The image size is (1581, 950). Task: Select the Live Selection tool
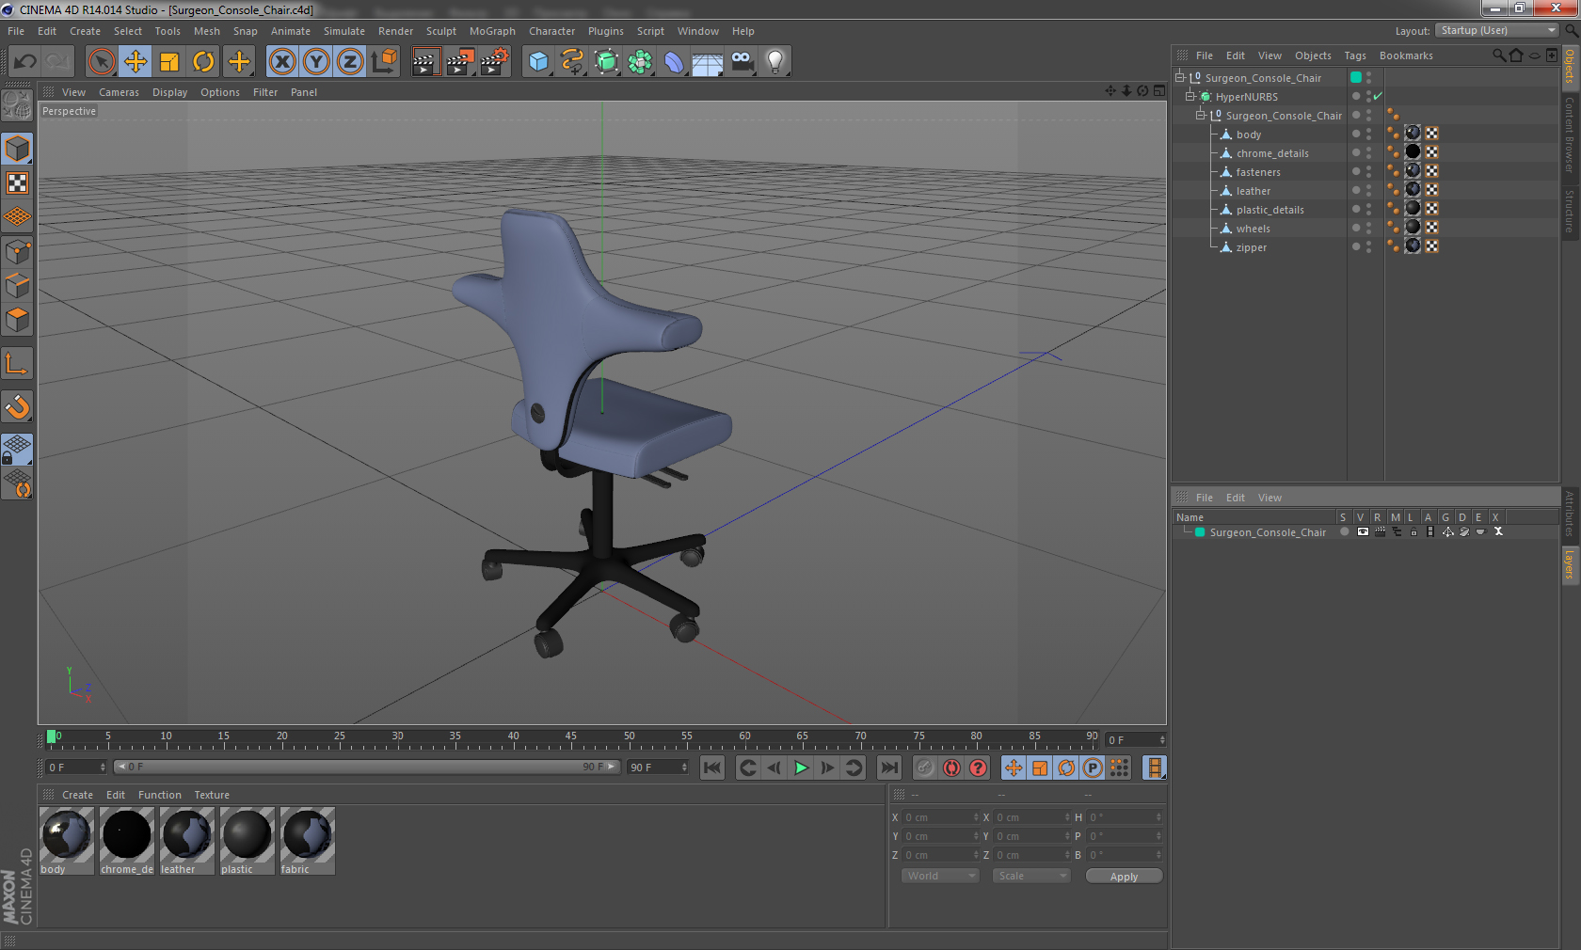101,62
